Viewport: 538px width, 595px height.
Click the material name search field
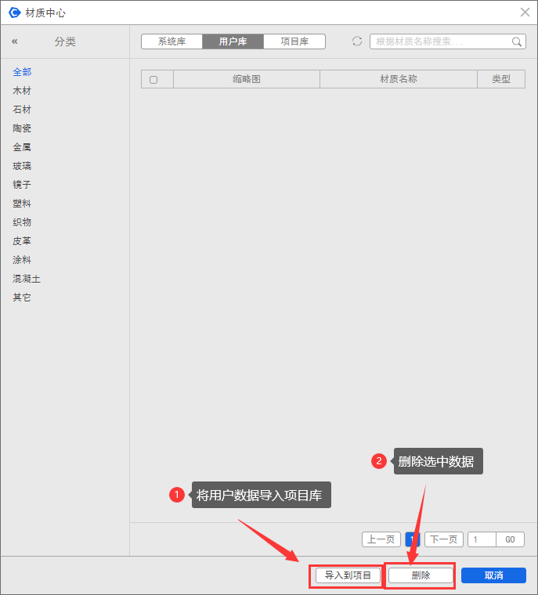[442, 41]
